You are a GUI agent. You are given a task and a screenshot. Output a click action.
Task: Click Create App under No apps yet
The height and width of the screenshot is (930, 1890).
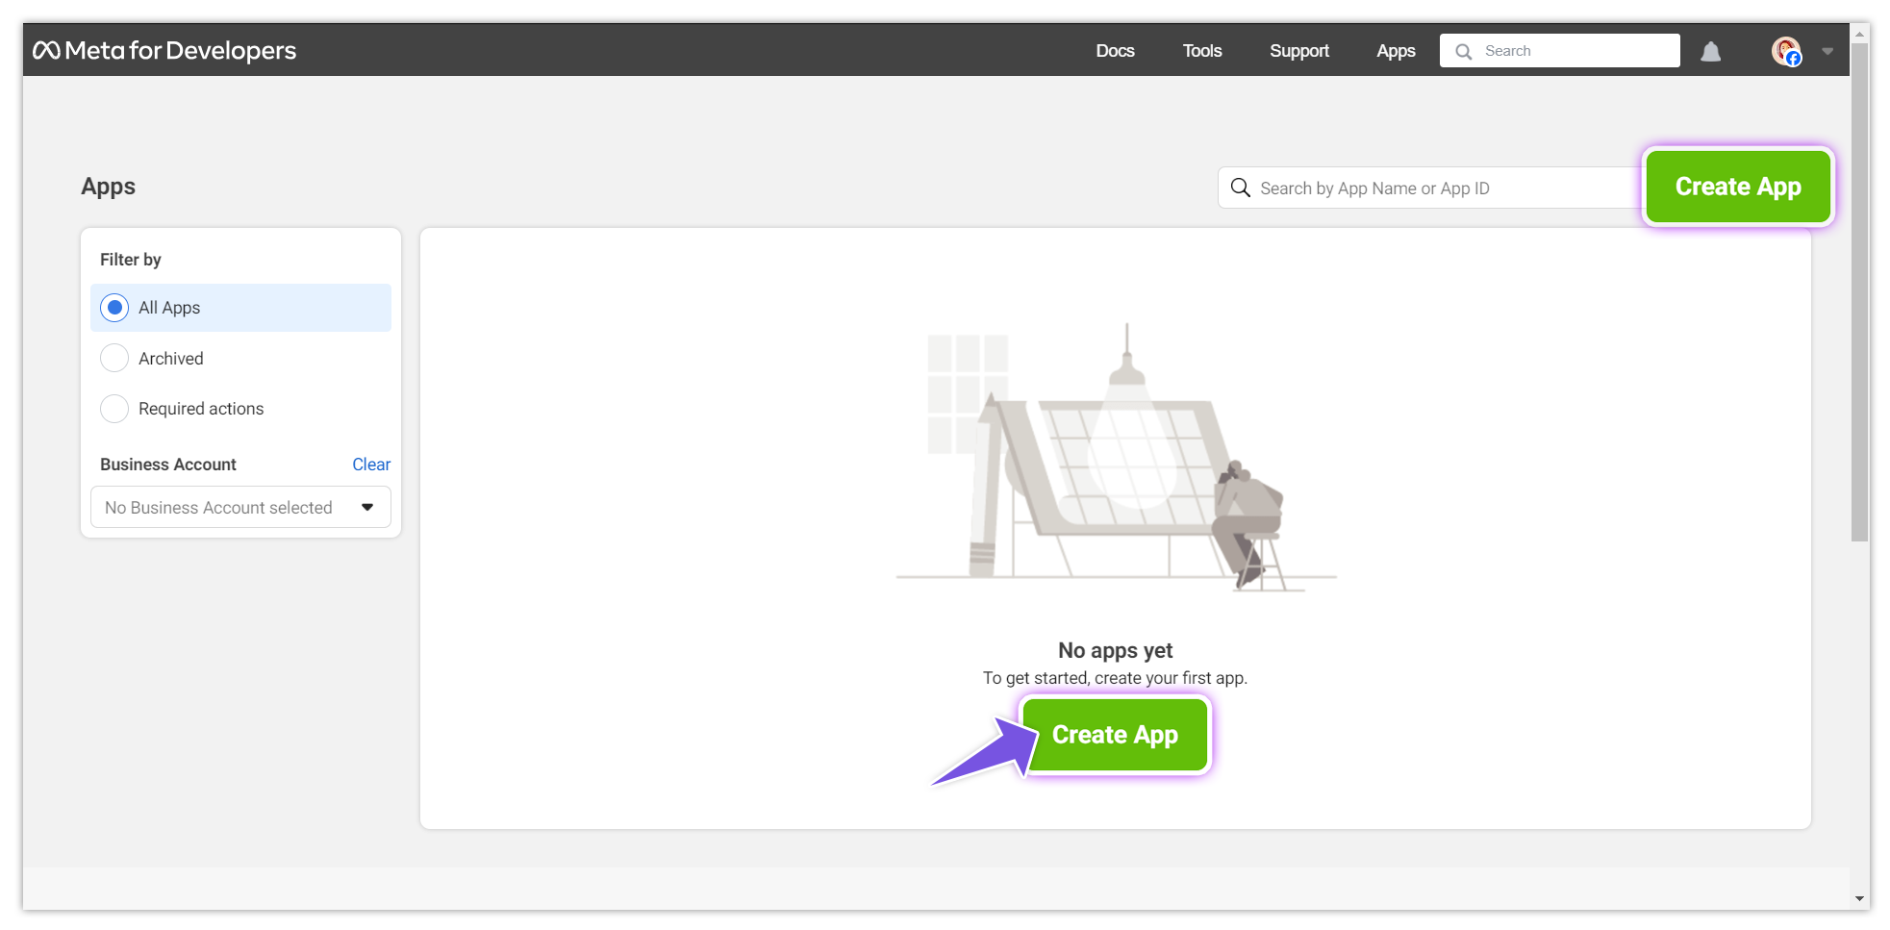(x=1115, y=734)
